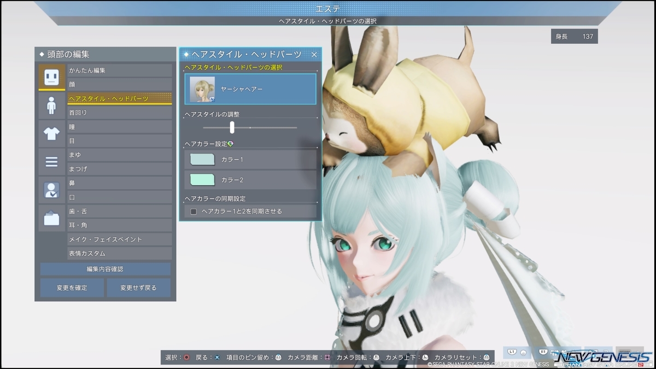Open メイク・フェイスペイント menu entry
656x369 pixels.
point(119,239)
